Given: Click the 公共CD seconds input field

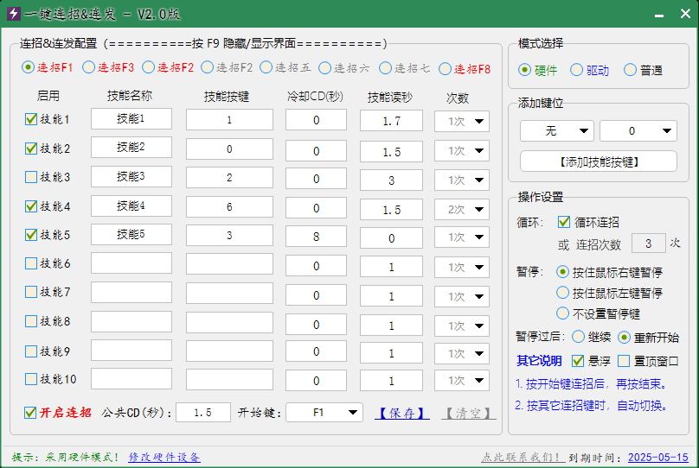Looking at the screenshot, I should click(x=203, y=413).
